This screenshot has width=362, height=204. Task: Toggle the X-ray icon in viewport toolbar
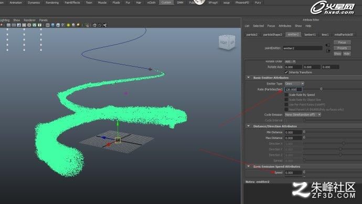[x=94, y=25]
